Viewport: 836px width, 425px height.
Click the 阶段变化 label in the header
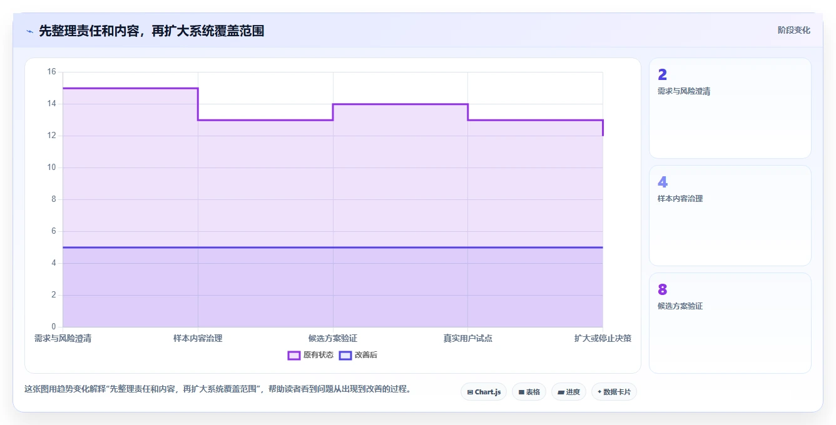pyautogui.click(x=793, y=30)
